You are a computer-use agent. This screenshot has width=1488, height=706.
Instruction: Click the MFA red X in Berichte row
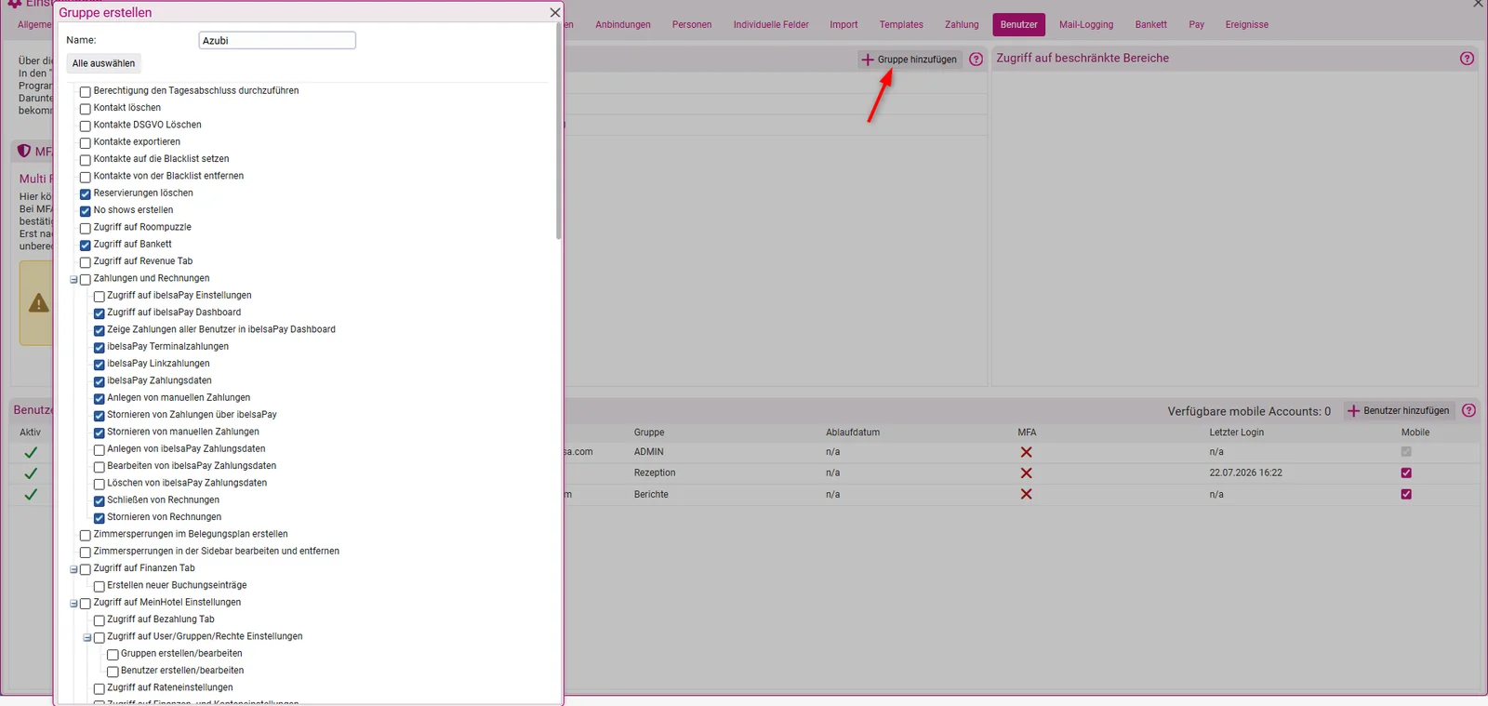coord(1026,495)
